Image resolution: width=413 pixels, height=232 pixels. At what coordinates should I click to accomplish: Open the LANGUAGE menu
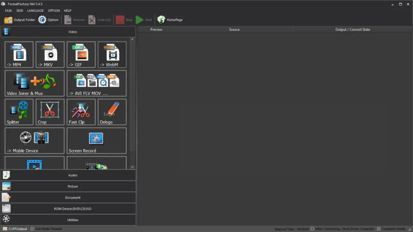pos(35,11)
